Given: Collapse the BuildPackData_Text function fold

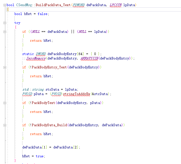Looking at the screenshot, I should [5, 5].
